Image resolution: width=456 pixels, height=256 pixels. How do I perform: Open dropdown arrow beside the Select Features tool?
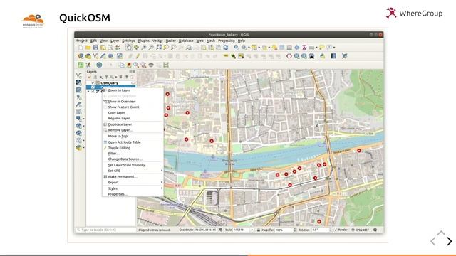tap(259, 48)
